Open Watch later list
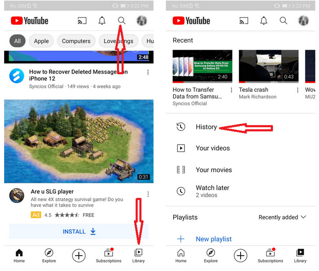Screen dimensions: 319x271 (241, 191)
